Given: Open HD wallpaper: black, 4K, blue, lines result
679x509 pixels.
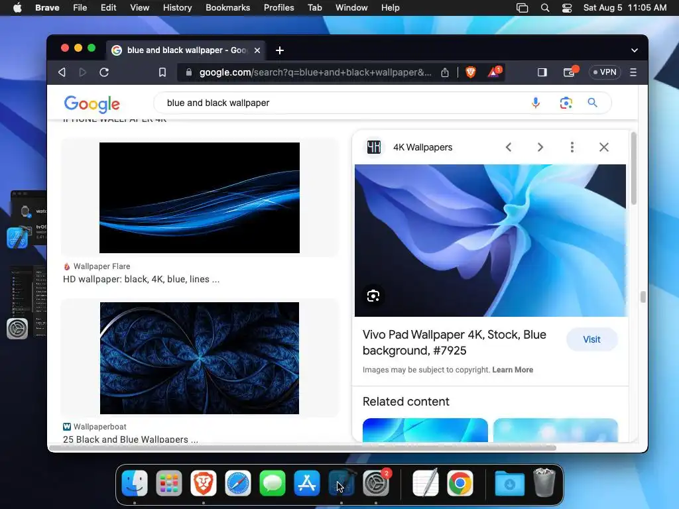Looking at the screenshot, I should point(141,279).
